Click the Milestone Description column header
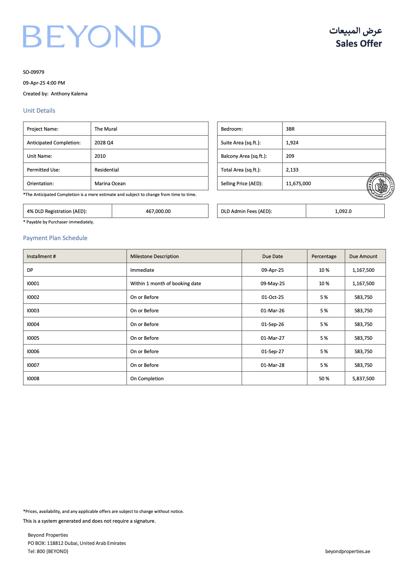Image resolution: width=405 pixels, height=573 pixels. [x=154, y=256]
